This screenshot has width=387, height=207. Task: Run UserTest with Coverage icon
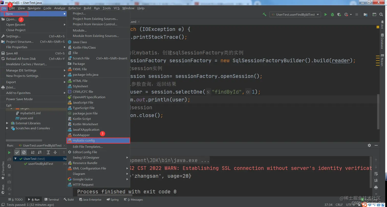click(339, 15)
